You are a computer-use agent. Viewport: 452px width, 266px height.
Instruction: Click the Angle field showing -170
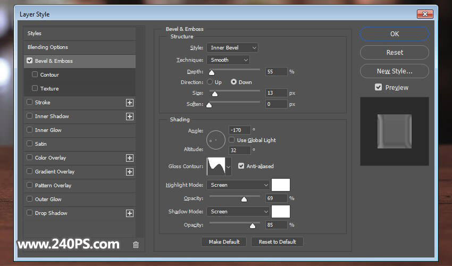point(239,130)
